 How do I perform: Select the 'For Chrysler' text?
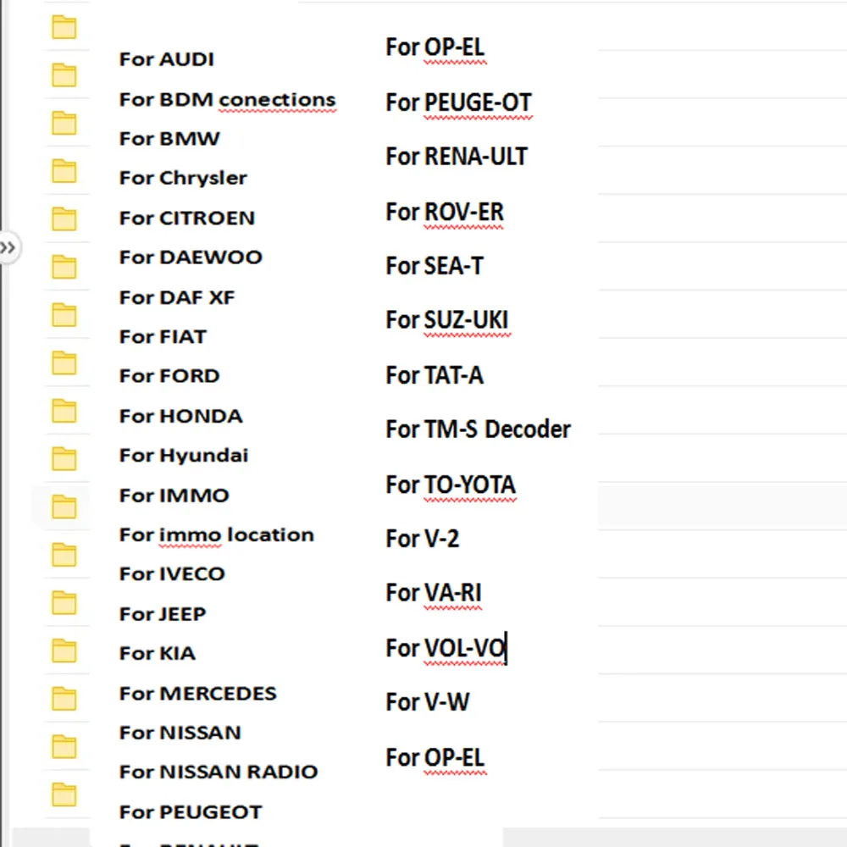pos(183,178)
